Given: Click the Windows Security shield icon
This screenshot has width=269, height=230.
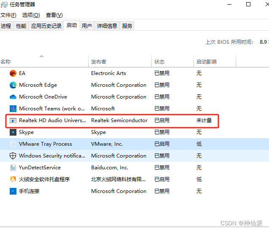Looking at the screenshot, I should pyautogui.click(x=13, y=156).
